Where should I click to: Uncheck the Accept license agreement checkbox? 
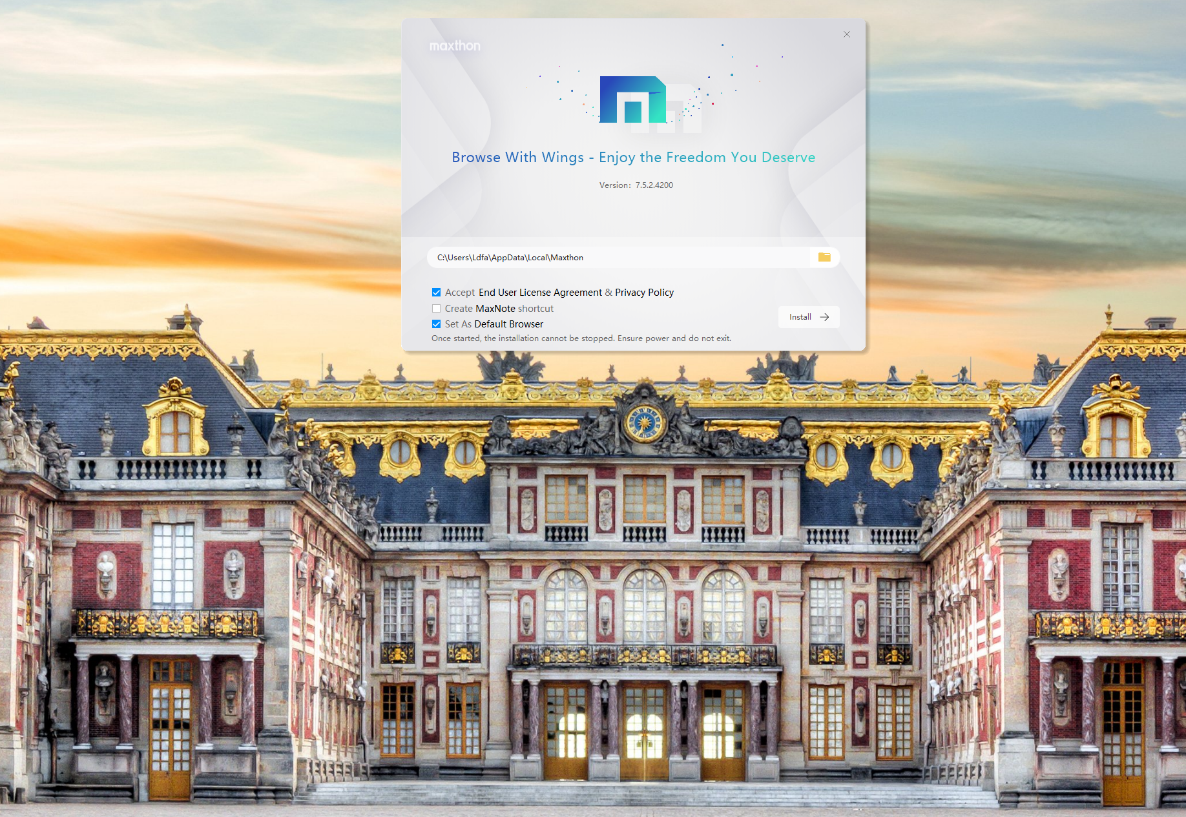click(437, 293)
